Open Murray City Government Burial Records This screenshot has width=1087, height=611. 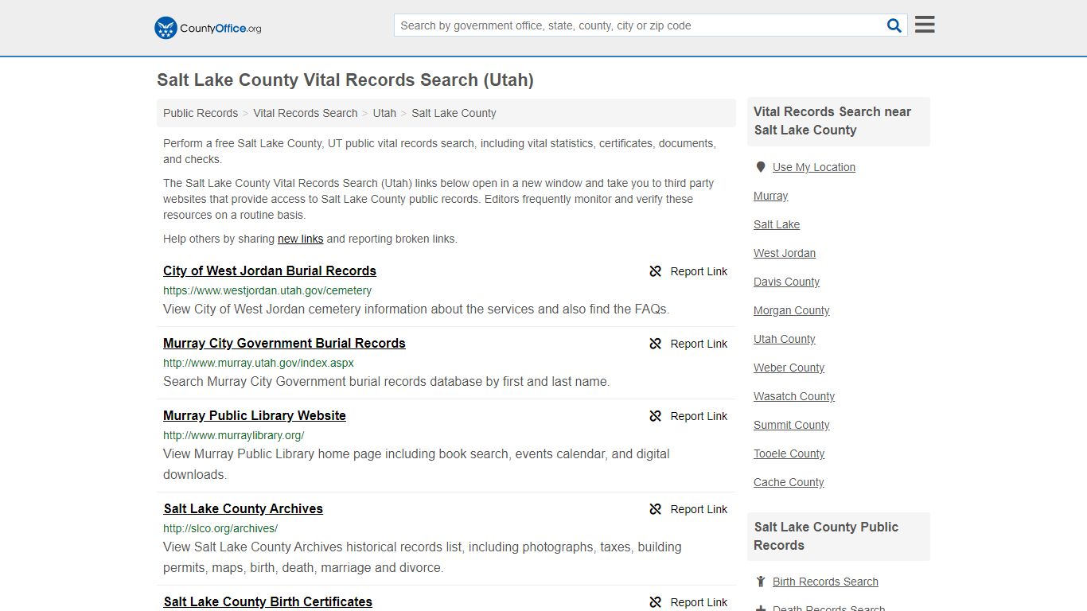tap(284, 343)
